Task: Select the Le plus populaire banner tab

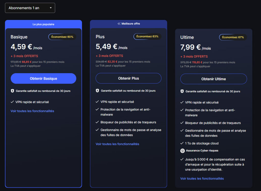Action: tap(43, 24)
